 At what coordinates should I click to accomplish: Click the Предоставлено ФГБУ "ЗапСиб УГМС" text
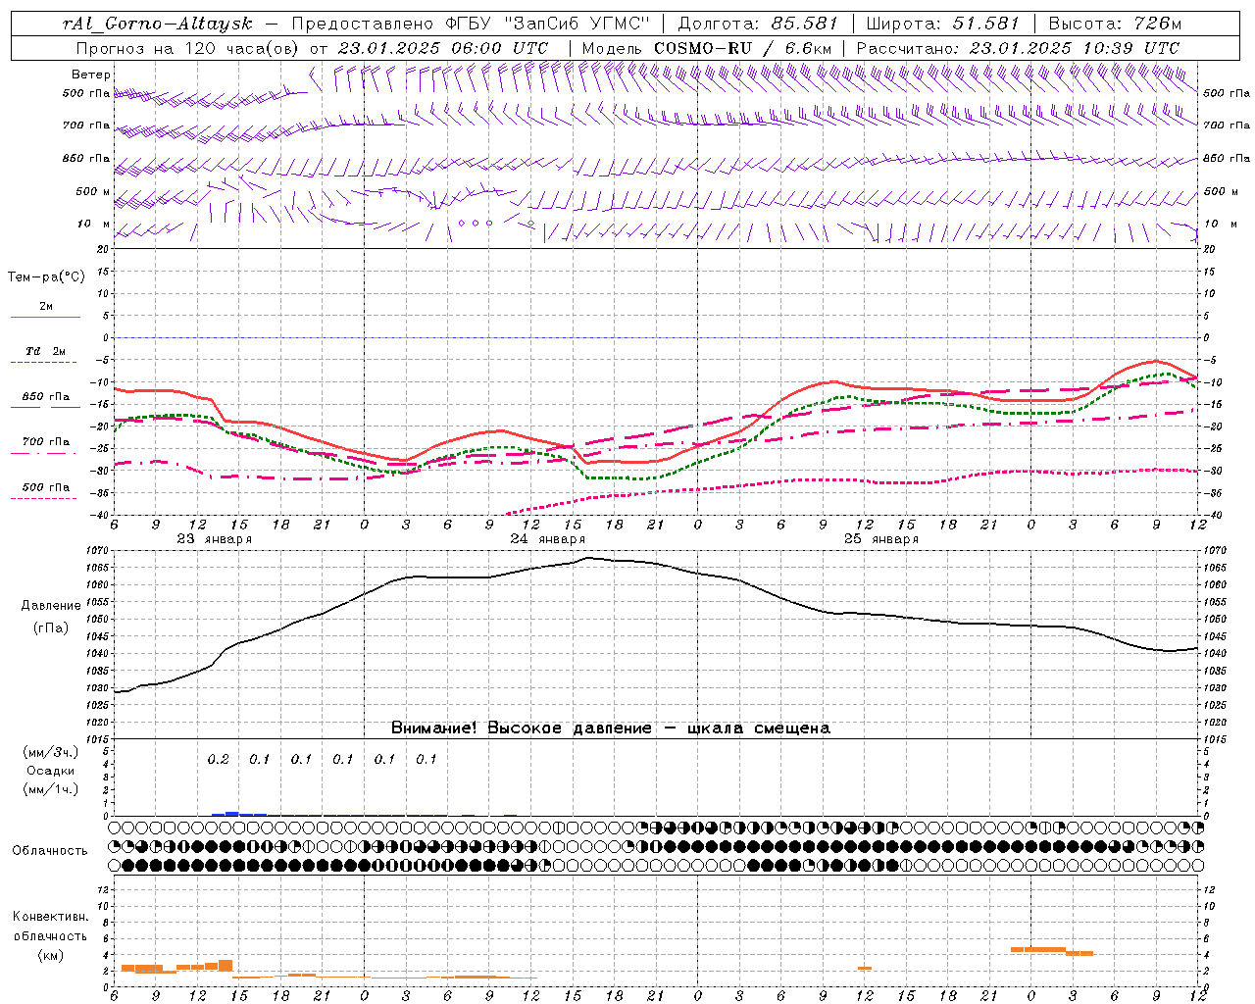point(470,23)
